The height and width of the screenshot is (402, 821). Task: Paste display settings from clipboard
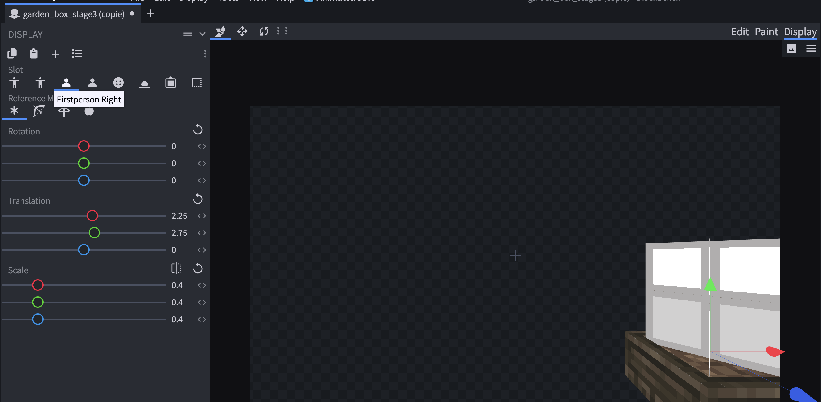33,54
